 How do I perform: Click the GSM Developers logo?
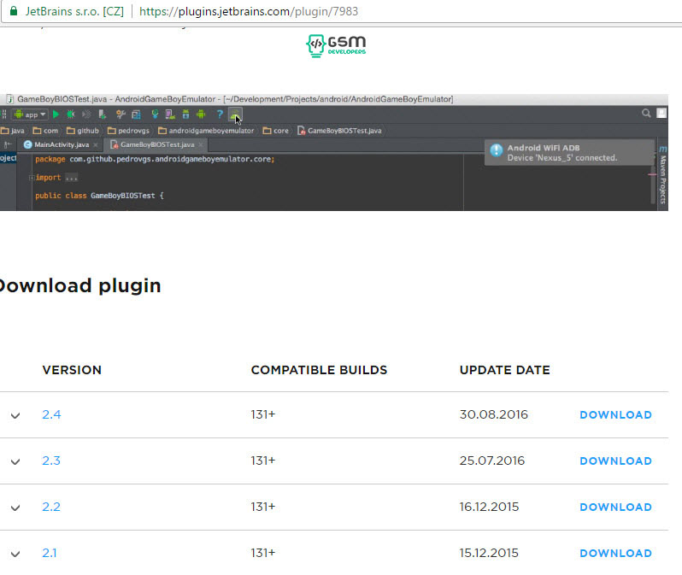336,45
